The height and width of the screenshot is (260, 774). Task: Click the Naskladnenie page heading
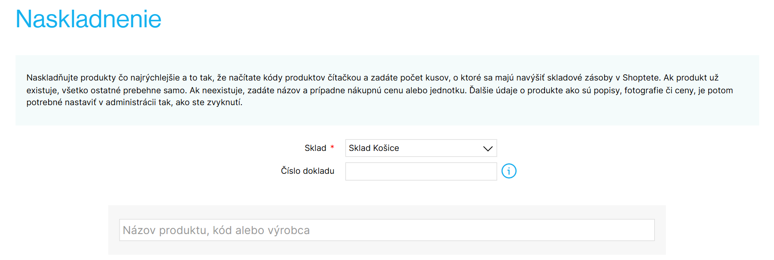[88, 19]
